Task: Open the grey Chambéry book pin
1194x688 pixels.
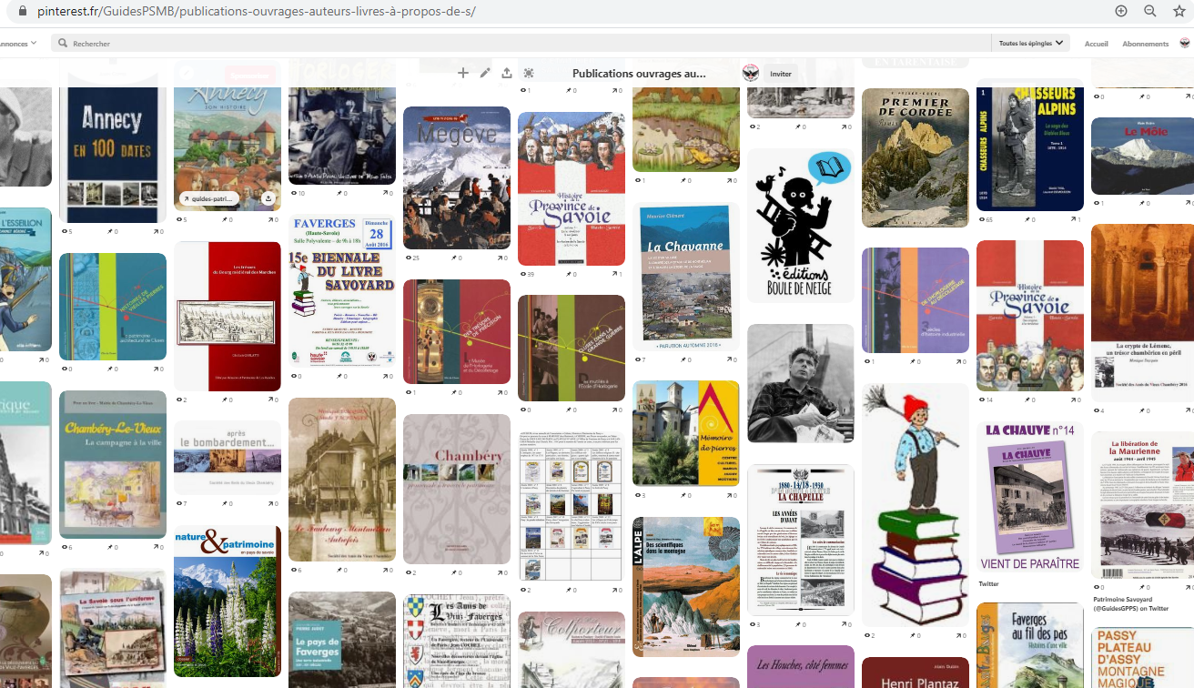Action: point(457,489)
